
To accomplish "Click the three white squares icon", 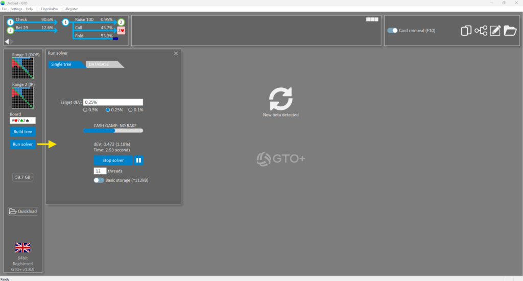I will pos(372,19).
